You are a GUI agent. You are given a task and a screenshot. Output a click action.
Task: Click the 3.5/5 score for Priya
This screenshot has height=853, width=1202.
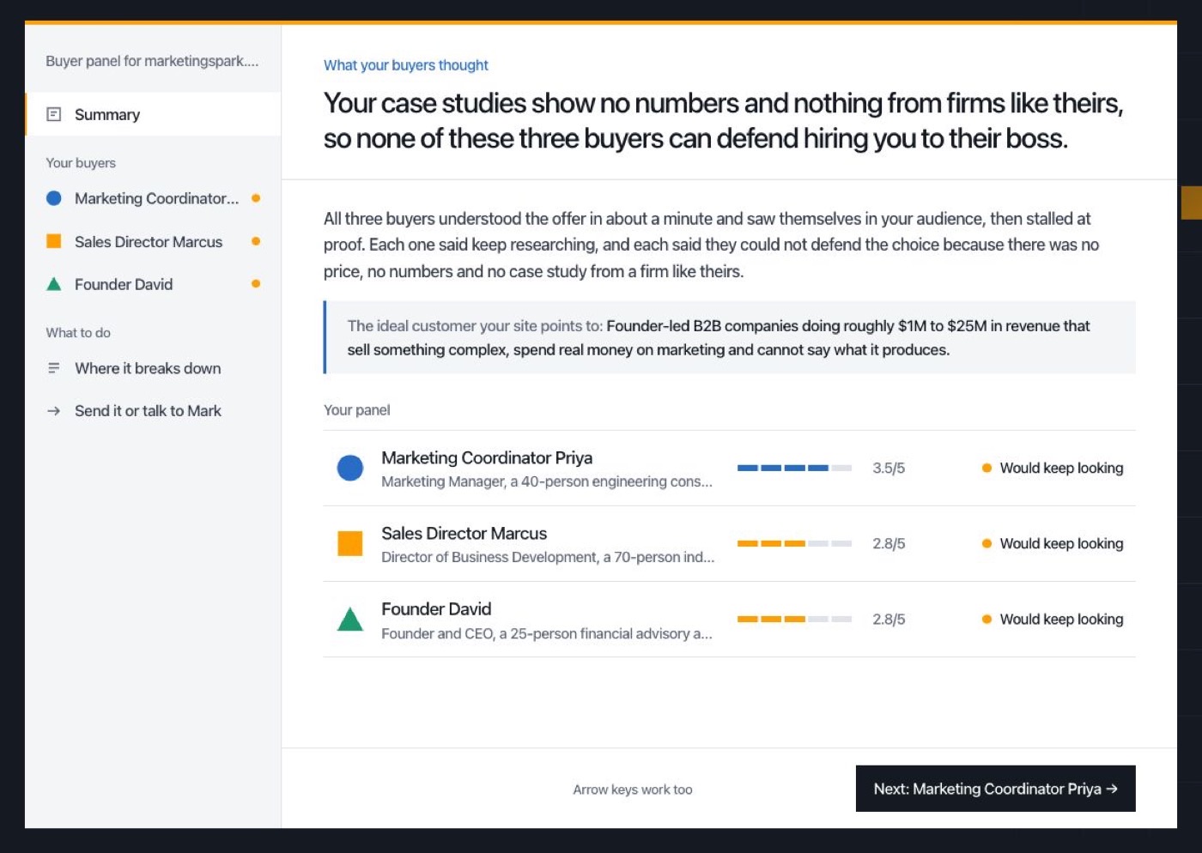click(x=889, y=468)
